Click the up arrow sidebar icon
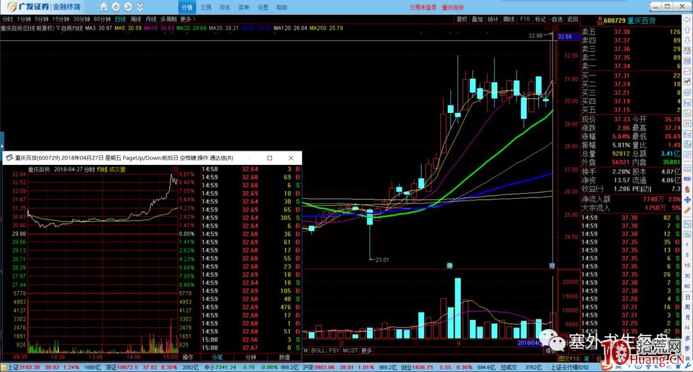The image size is (693, 372). 687,30
